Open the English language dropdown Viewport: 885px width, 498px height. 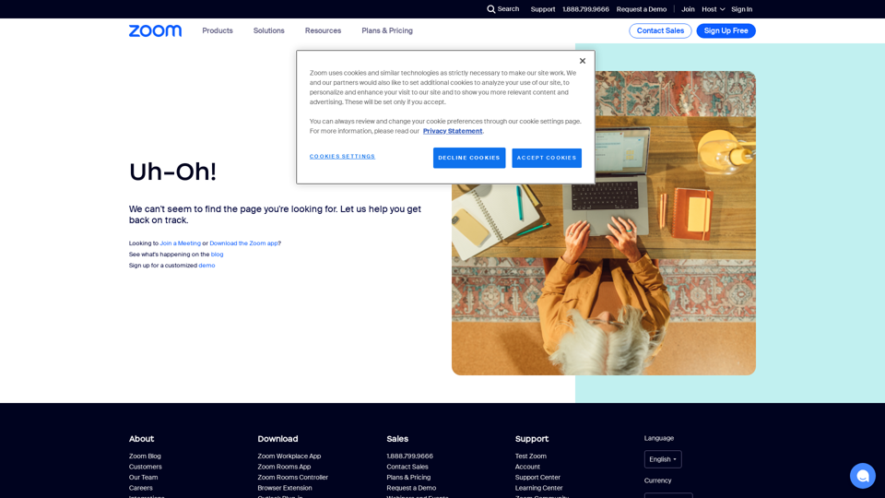[x=663, y=459]
